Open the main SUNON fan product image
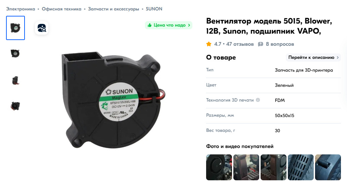347x185 pixels. point(113,100)
